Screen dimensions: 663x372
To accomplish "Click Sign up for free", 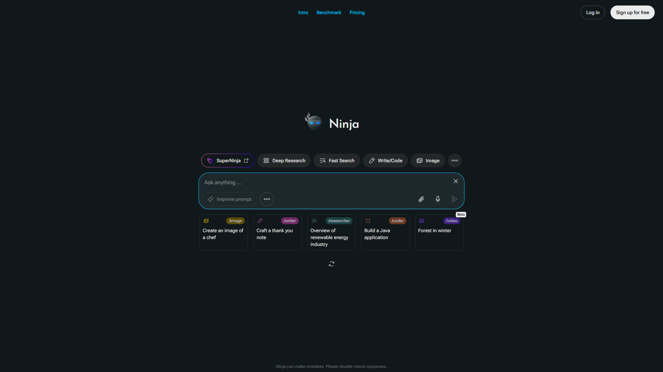I will click(x=633, y=12).
